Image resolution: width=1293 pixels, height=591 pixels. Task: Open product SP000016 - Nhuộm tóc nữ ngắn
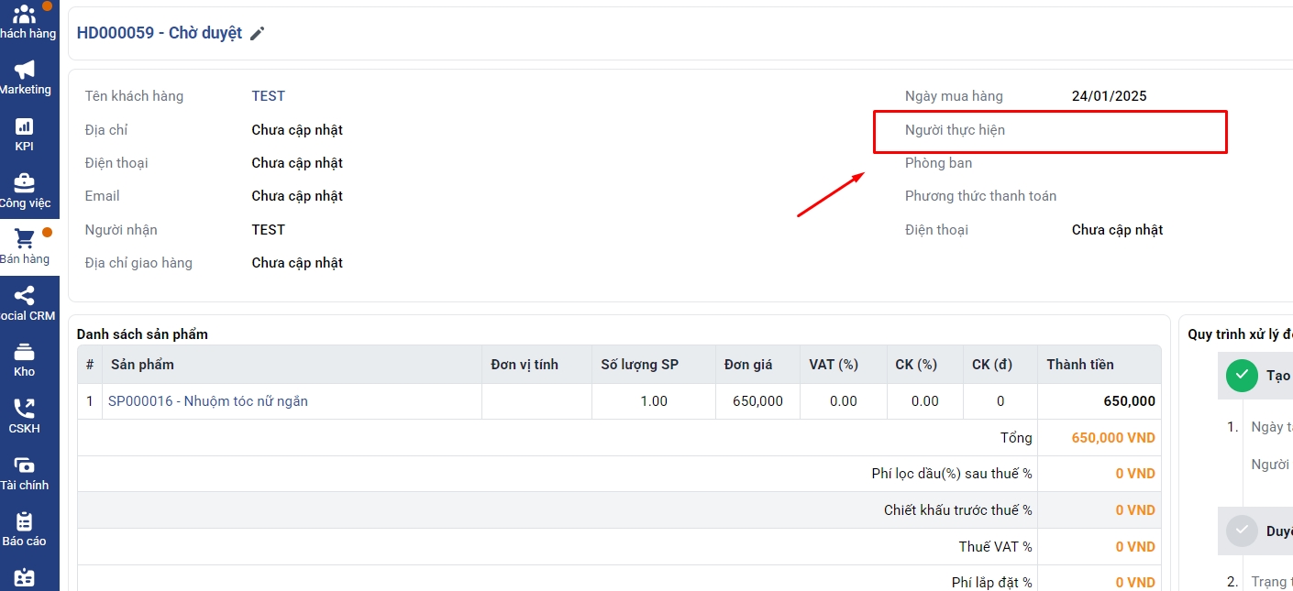[x=208, y=401]
